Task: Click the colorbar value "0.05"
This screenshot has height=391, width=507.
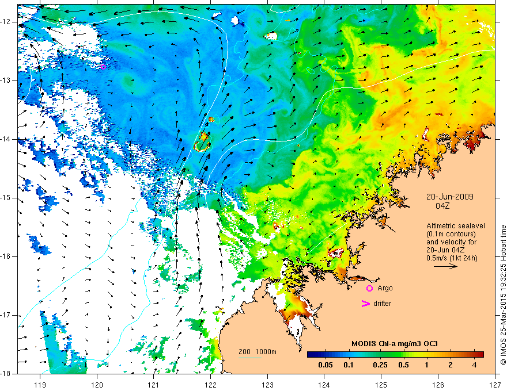Action: (x=326, y=365)
